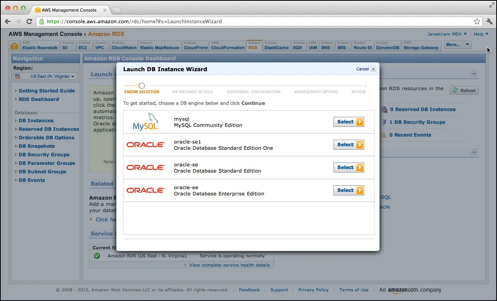
Task: Open DB Security Groups navigation link
Action: coord(44,154)
